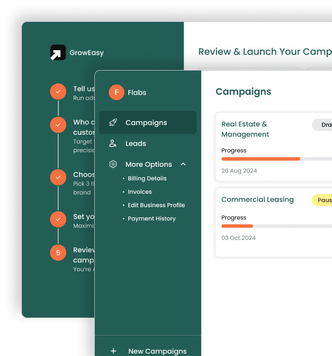Click the plus icon beside New Campaigns

pyautogui.click(x=113, y=351)
